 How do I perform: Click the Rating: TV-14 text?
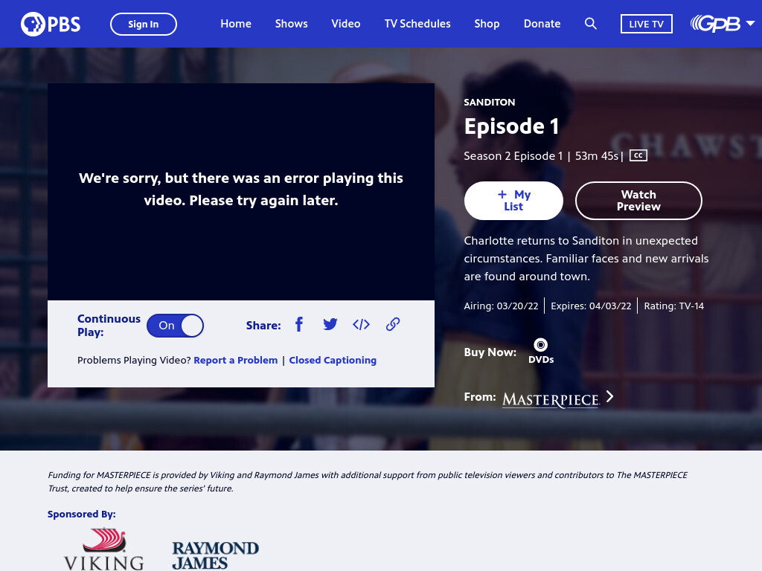click(x=674, y=306)
